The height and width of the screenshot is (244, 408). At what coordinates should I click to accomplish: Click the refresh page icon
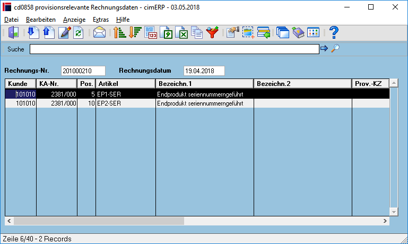pos(79,32)
